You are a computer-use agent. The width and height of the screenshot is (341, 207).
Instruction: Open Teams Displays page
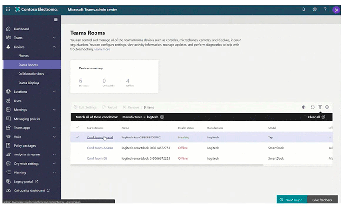(29, 83)
